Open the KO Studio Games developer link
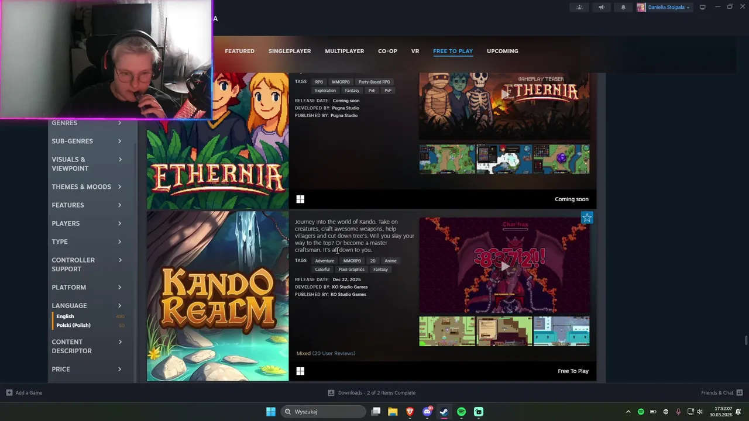The image size is (749, 421). tap(350, 287)
